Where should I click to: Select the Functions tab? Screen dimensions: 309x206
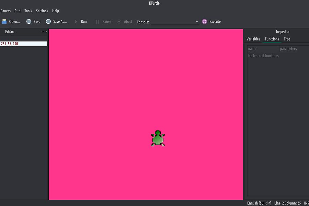tap(272, 39)
